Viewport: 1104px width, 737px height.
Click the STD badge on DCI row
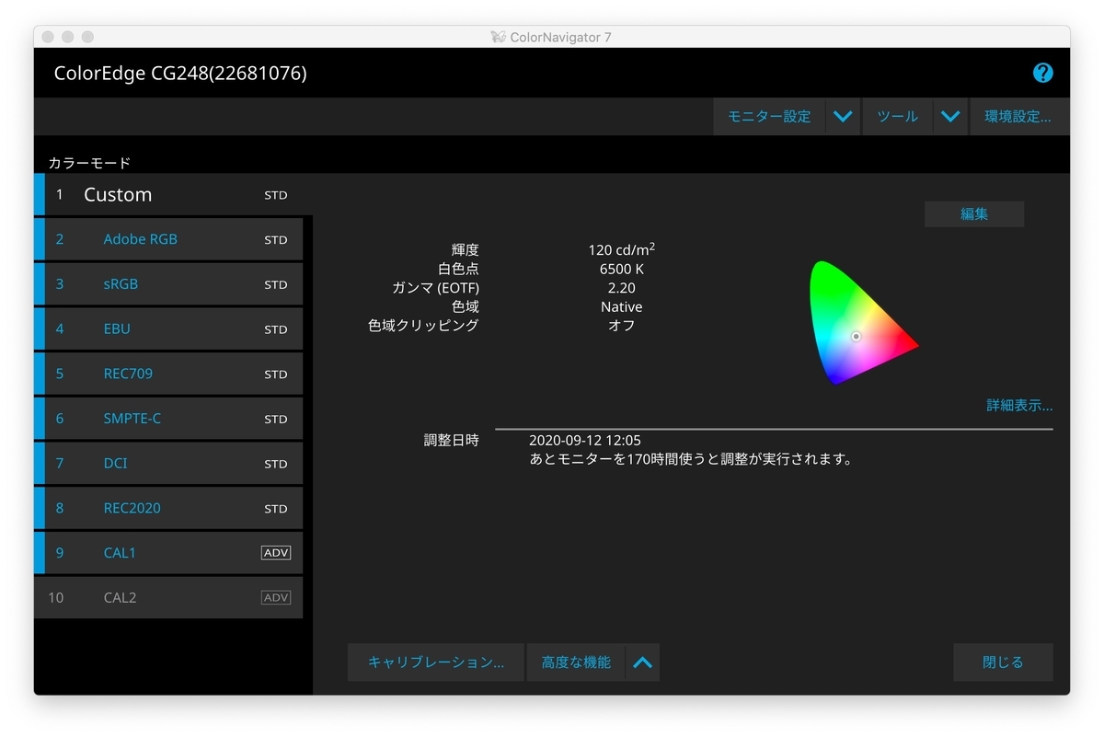coord(276,464)
